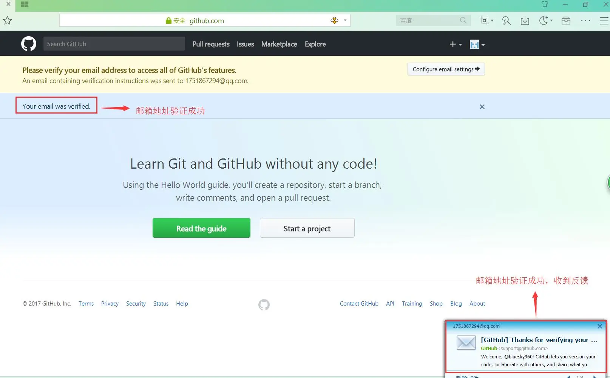Click the 'GitHub<support@github.com>' sender line
This screenshot has width=610, height=378.
514,349
